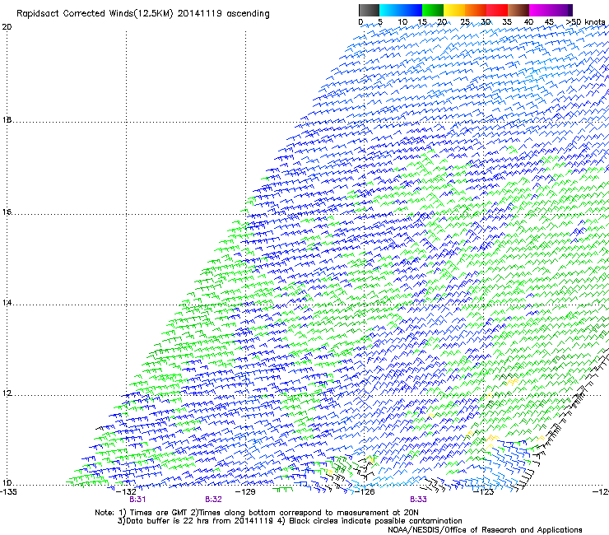The width and height of the screenshot is (609, 535).
Task: Click the latitude label '16'
Action: [7, 212]
